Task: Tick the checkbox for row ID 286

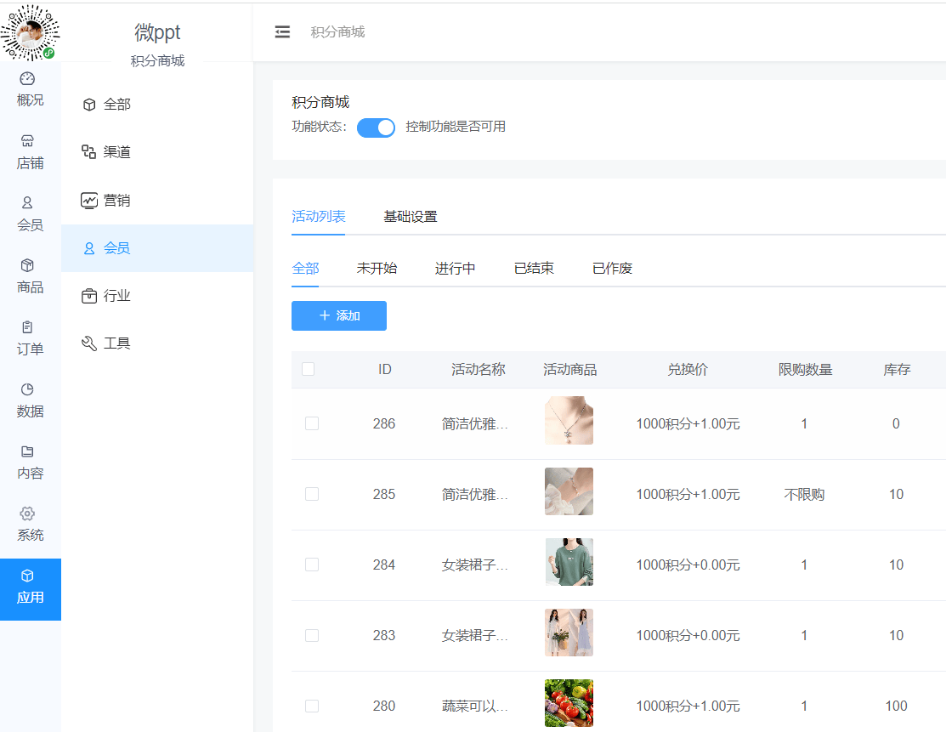Action: pyautogui.click(x=312, y=423)
